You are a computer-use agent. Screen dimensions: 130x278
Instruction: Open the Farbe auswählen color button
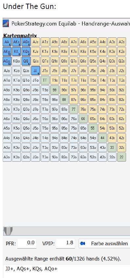pyautogui.click(x=104, y=243)
